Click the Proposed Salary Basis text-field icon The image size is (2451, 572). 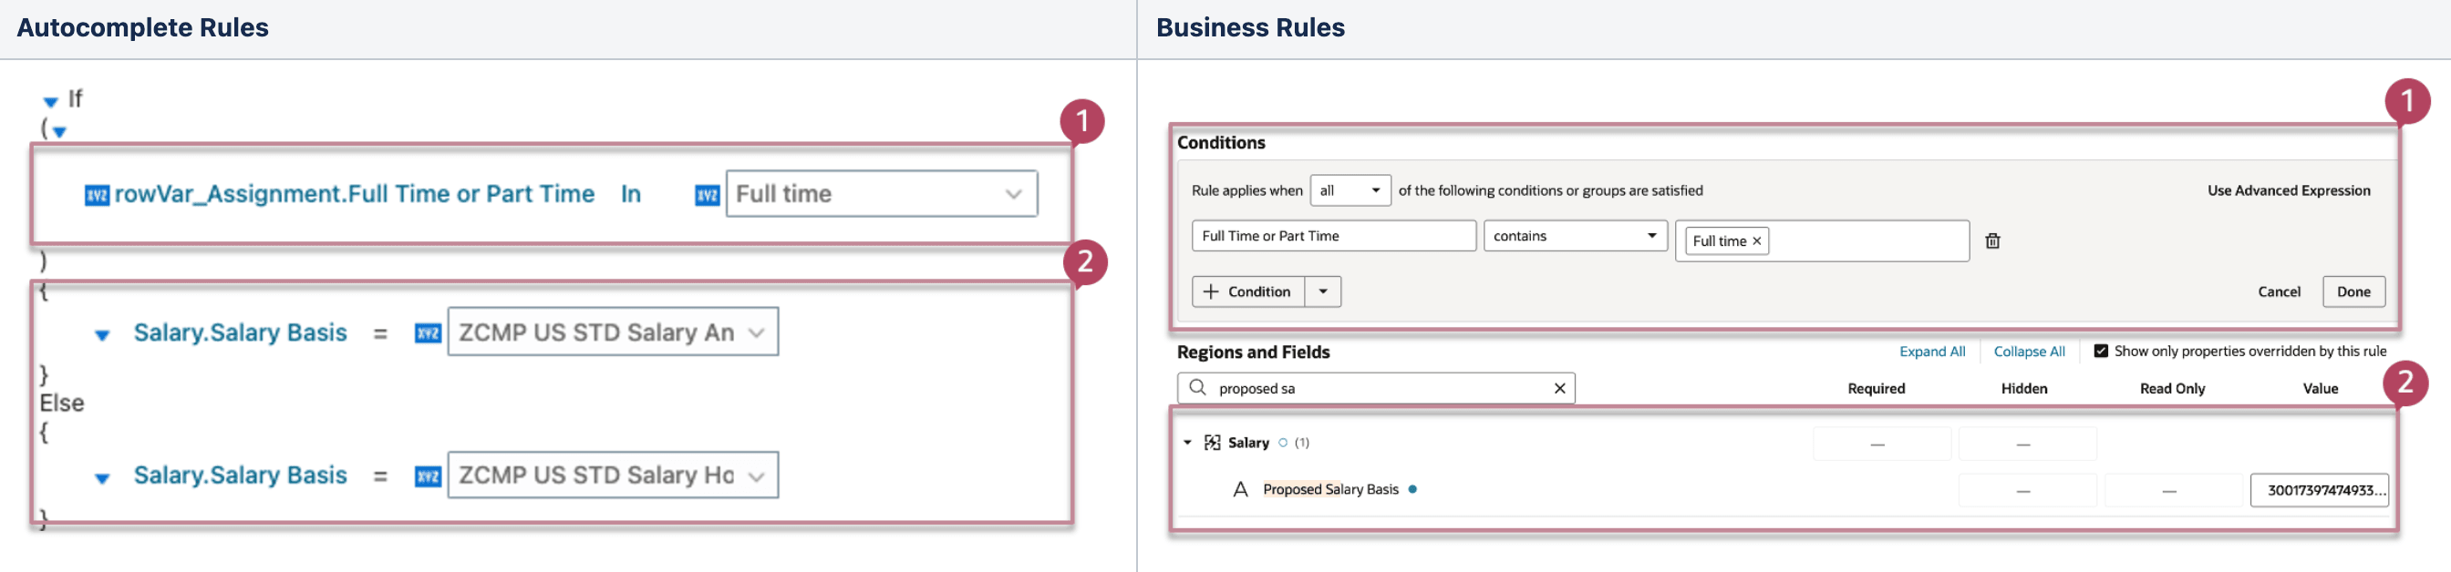point(1240,490)
